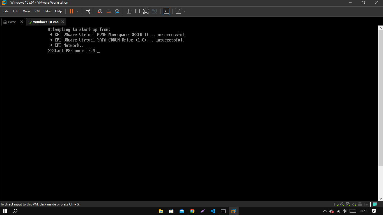This screenshot has height=215, width=383.
Task: Send Ctrl+Alt+Del to the virtual machine
Action: [88, 11]
